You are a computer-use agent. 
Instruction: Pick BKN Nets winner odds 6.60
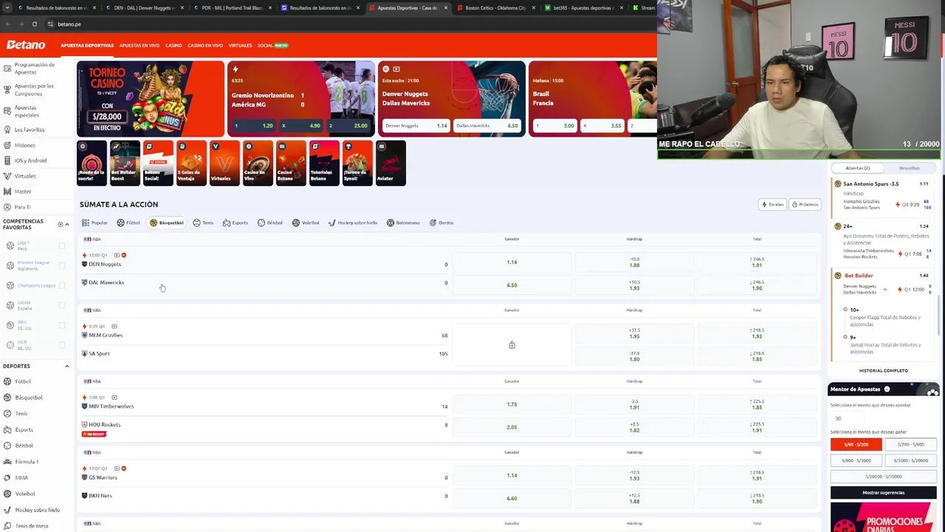(x=512, y=498)
